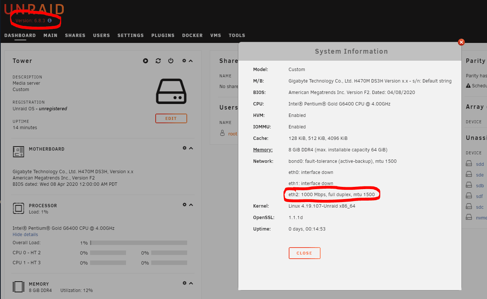Click the sdf disk icon
487x299 pixels.
point(469,196)
